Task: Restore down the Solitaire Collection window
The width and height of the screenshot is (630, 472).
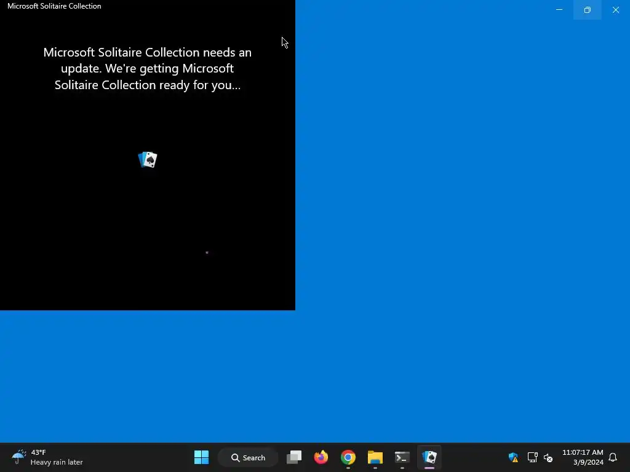Action: [588, 10]
